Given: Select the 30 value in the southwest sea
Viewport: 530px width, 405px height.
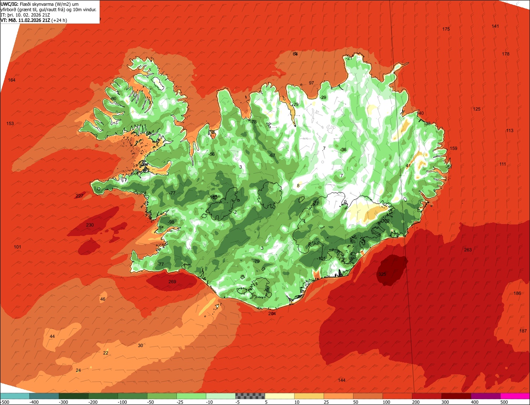Looking at the screenshot, I should (x=140, y=346).
